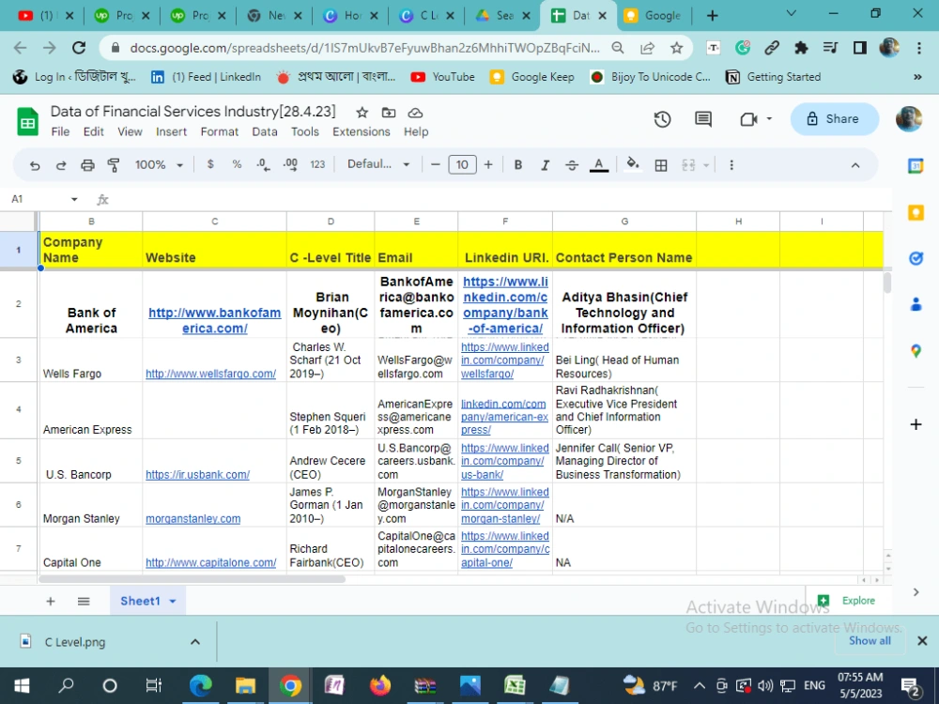Open the wellsfargo.com link
The width and height of the screenshot is (939, 704).
pos(210,374)
